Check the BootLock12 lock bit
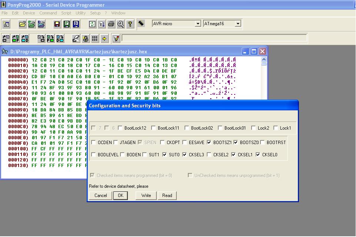 [120, 128]
